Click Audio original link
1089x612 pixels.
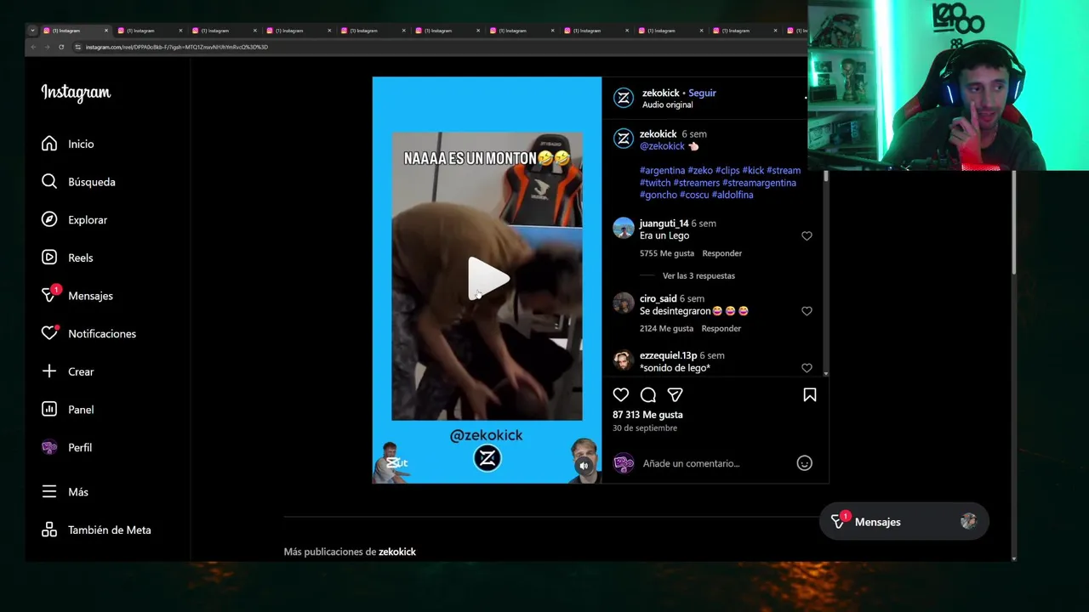point(667,105)
